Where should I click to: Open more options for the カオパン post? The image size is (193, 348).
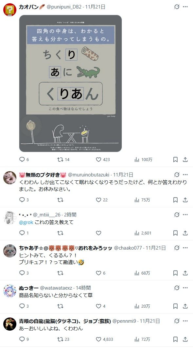(x=185, y=7)
